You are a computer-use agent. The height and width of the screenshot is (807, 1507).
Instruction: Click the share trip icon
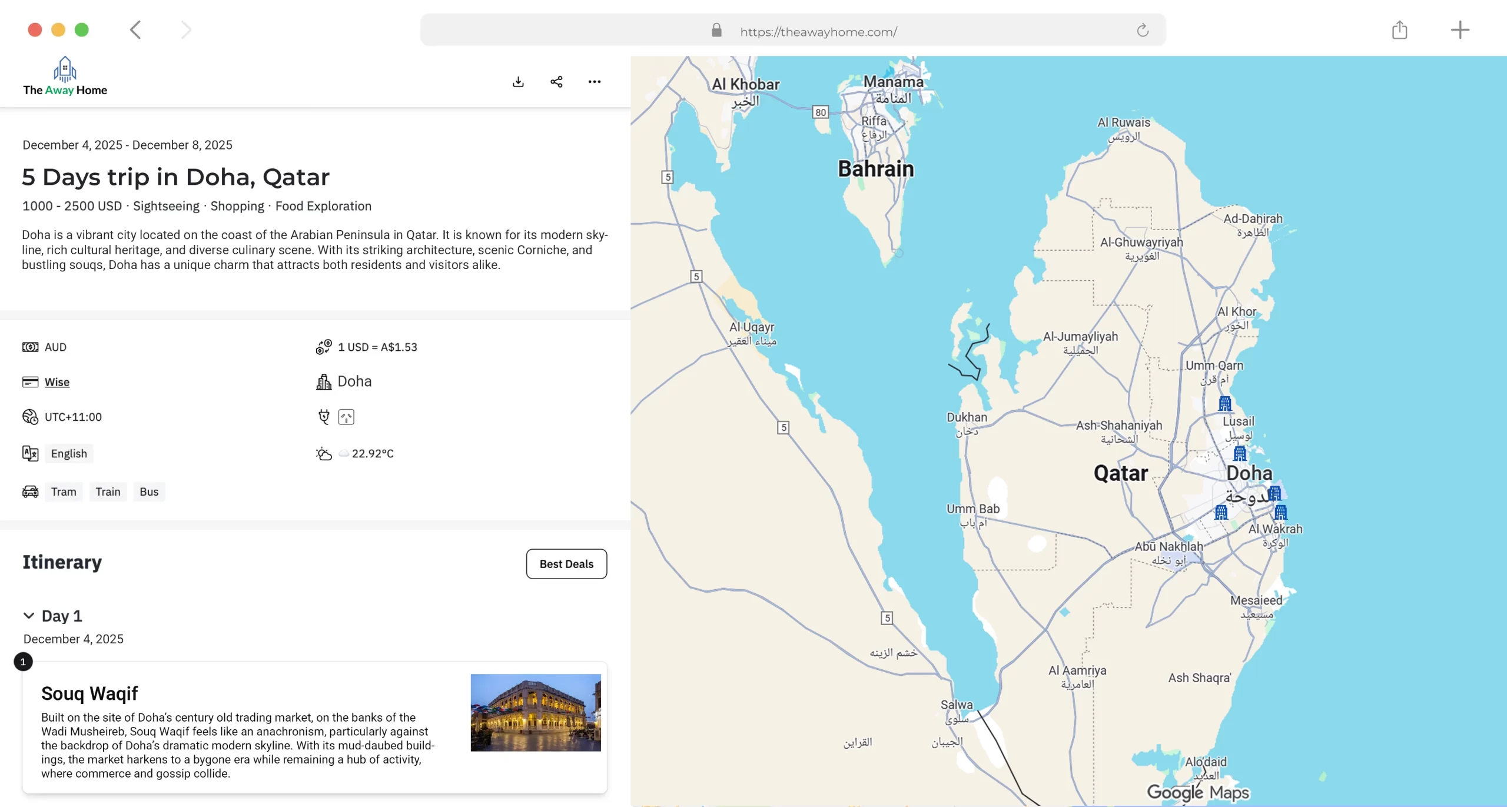coord(556,82)
